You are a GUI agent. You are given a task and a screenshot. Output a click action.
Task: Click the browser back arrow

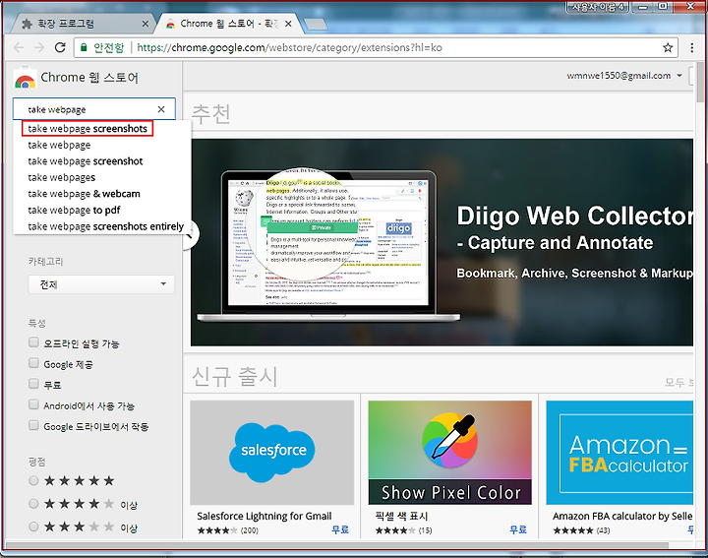pos(19,47)
